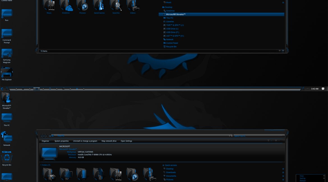Click the "VIRTUAL CUSTOMS" workgroup value

85,152
